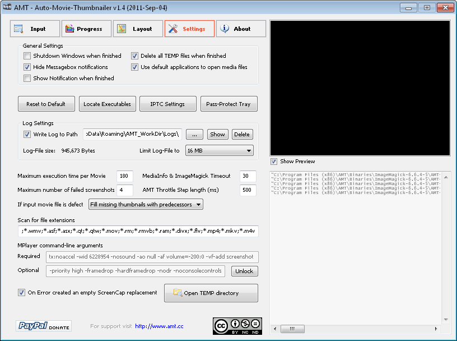The image size is (457, 341).
Task: Click the Delete log button
Action: (242, 134)
